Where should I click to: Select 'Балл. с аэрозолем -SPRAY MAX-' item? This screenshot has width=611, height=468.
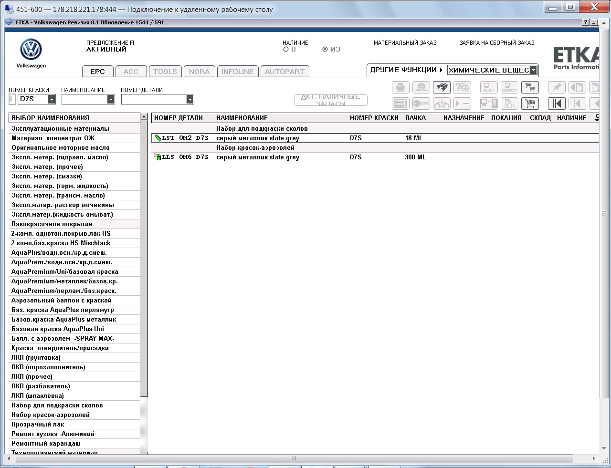[74, 338]
